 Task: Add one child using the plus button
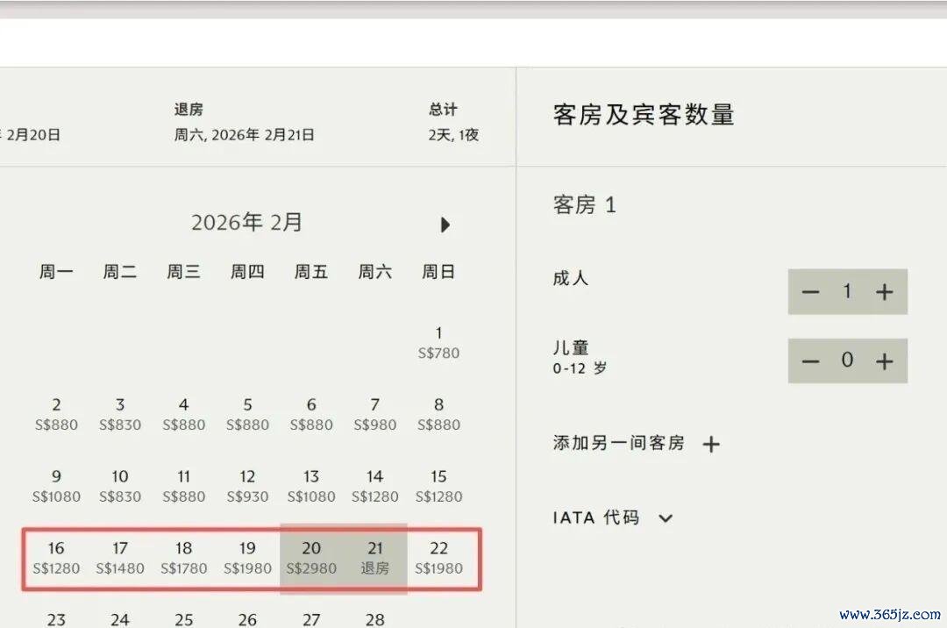(x=884, y=360)
